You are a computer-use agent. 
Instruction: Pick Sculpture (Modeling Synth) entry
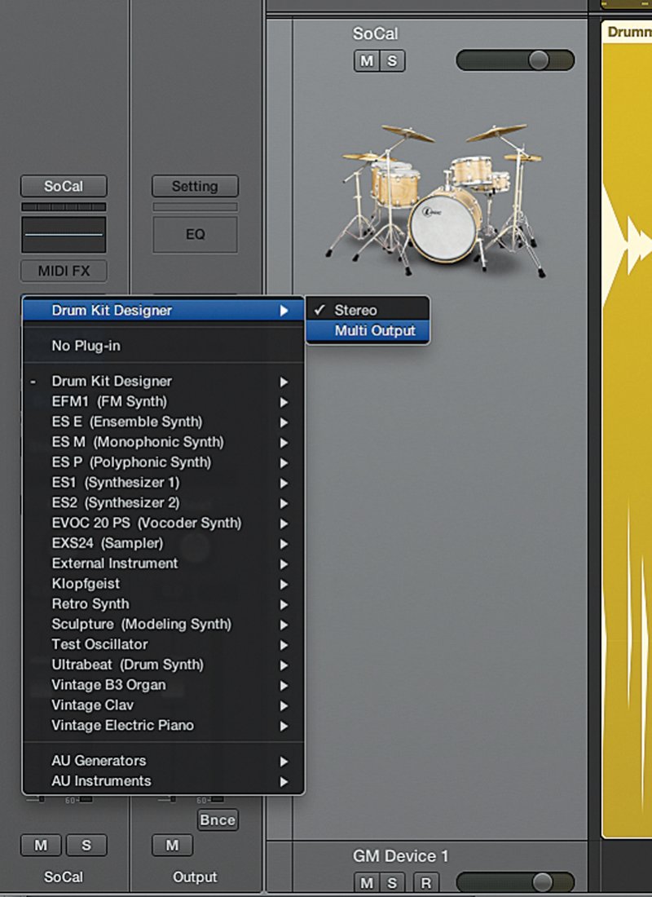pyautogui.click(x=163, y=624)
